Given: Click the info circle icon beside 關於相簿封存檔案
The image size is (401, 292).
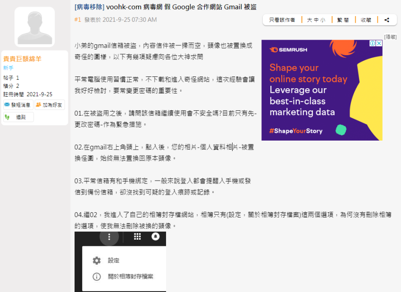Looking at the screenshot, I should point(97,276).
